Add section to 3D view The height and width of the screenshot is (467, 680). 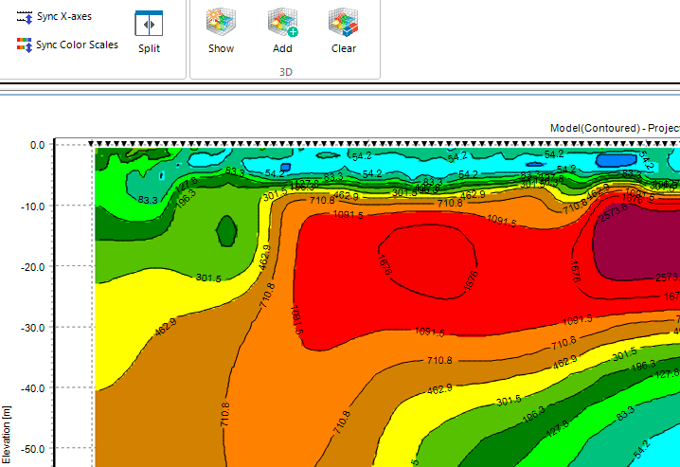pos(282,31)
